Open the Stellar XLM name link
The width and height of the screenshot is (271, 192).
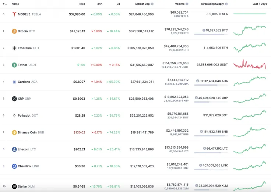26,186
